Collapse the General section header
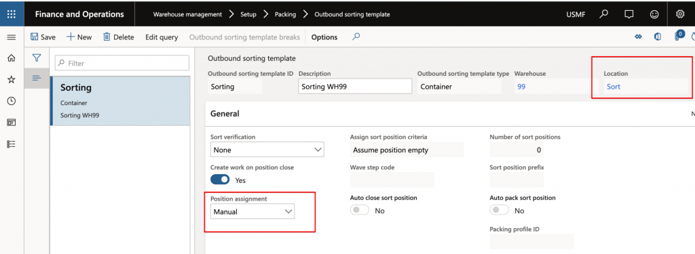Viewport: 695px width, 254px height. [225, 114]
